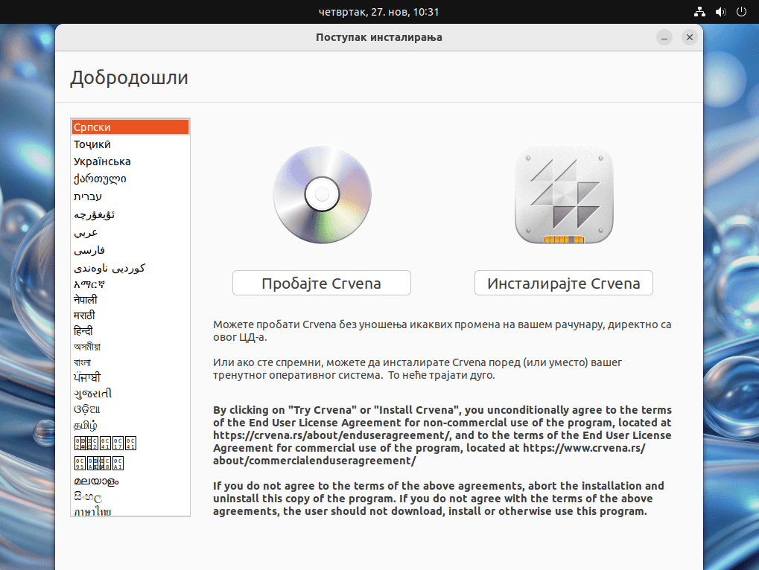Open the volume speaker icon in top bar

(x=721, y=12)
